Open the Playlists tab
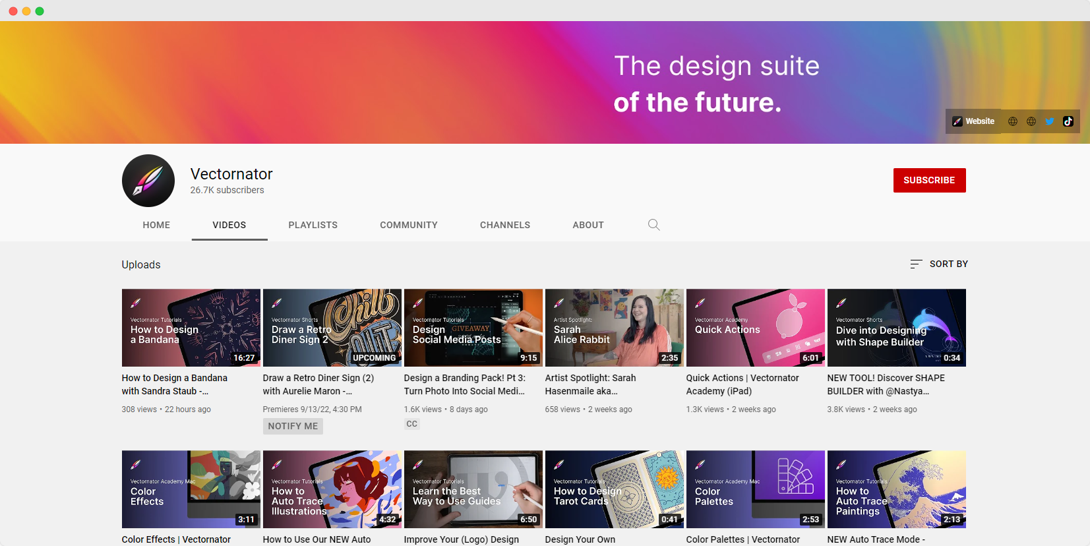1090x546 pixels. point(313,225)
